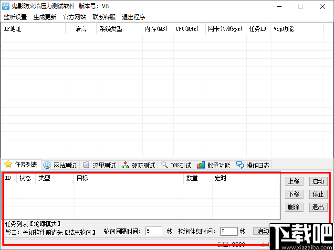Start polling with the 启动 button after 轮询休息时间
The height and width of the screenshot is (250, 334).
click(262, 231)
